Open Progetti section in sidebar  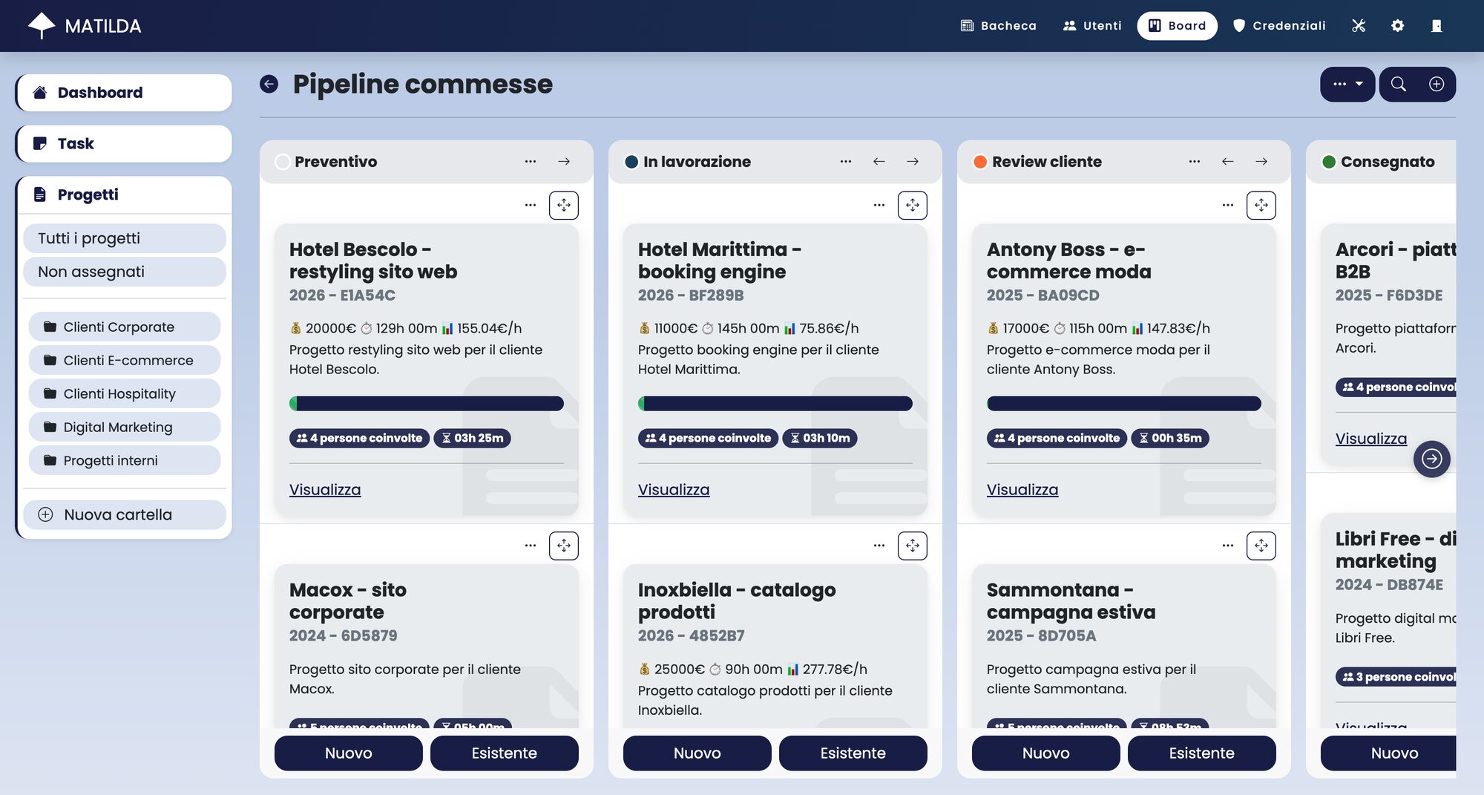[x=124, y=194]
